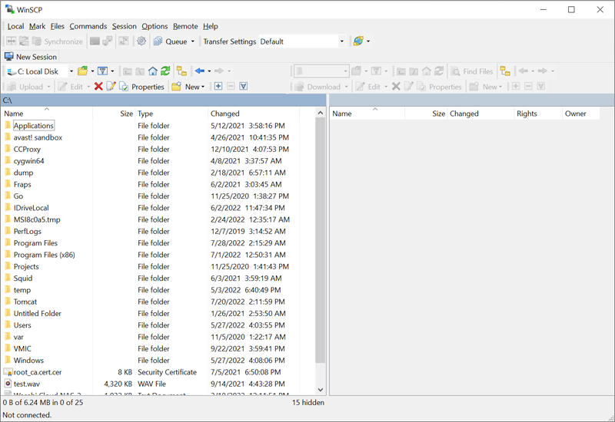Click the remote panel home directory icon
This screenshot has width=615, height=422.
pos(427,71)
